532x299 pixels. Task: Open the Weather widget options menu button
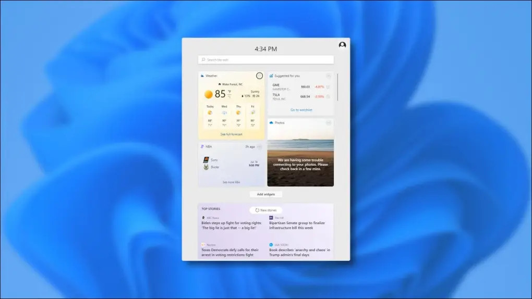tap(259, 76)
